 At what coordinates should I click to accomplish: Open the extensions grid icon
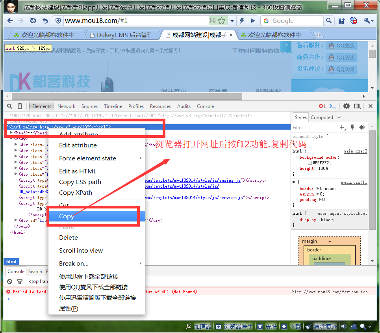341,21
